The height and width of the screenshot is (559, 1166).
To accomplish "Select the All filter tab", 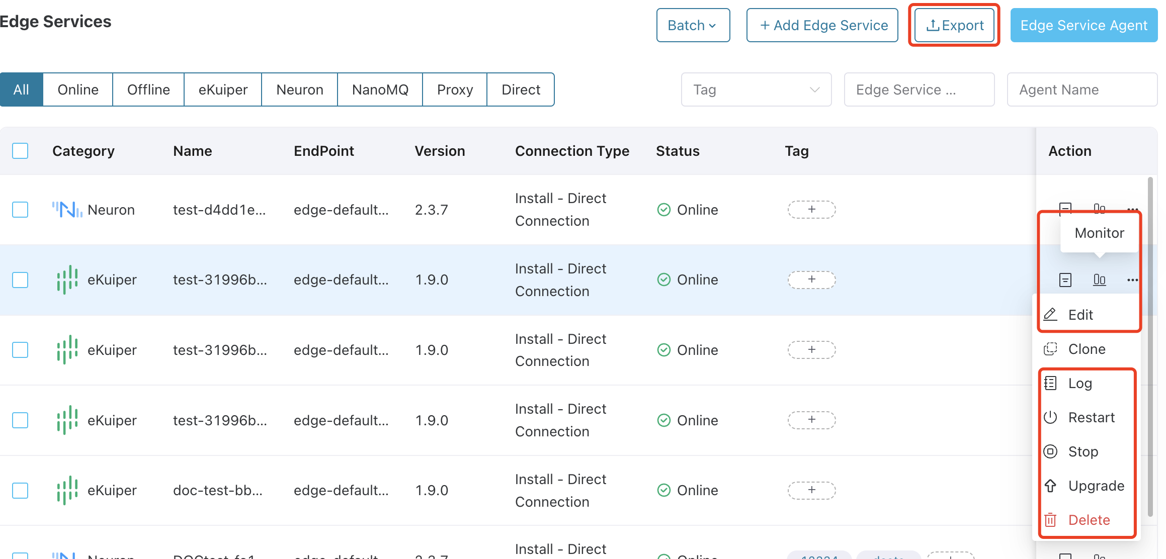I will pyautogui.click(x=22, y=89).
